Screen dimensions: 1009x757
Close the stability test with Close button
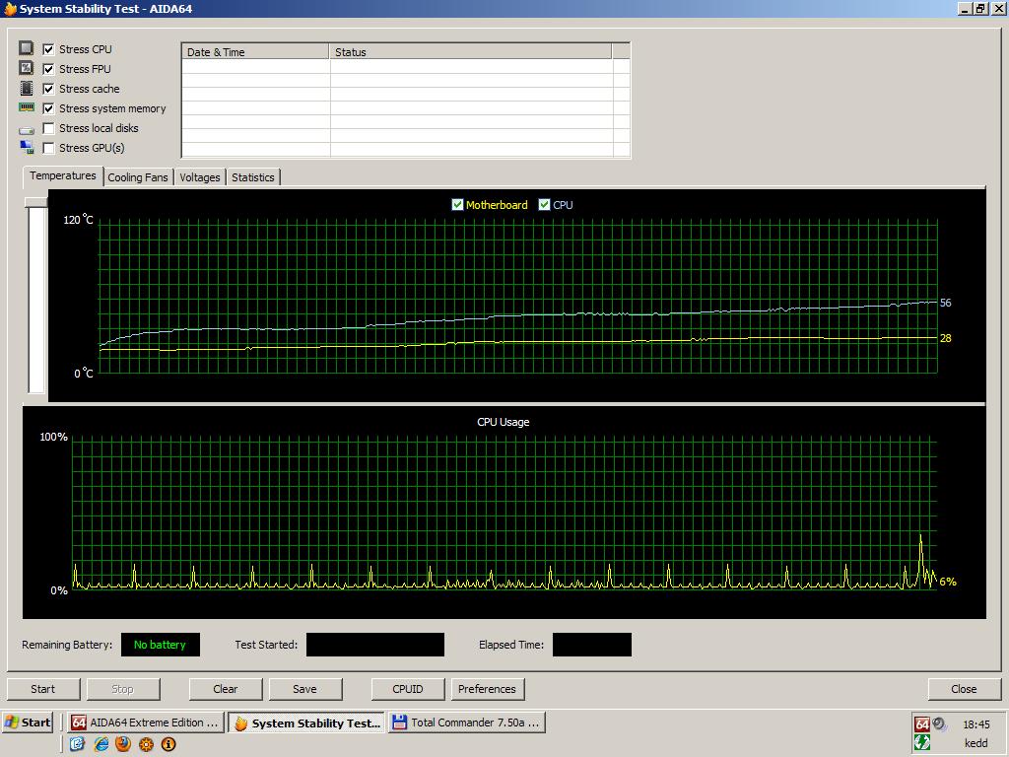(964, 689)
